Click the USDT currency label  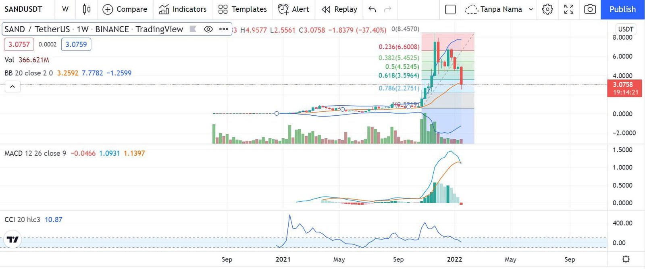[626, 29]
